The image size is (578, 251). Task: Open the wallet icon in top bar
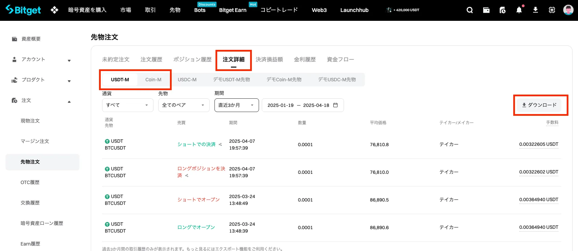[x=486, y=10]
